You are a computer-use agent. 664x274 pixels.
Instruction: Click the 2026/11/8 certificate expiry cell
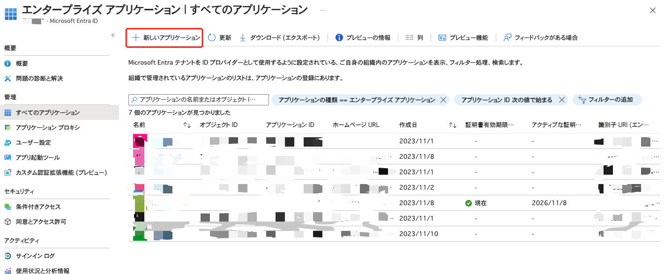[550, 203]
